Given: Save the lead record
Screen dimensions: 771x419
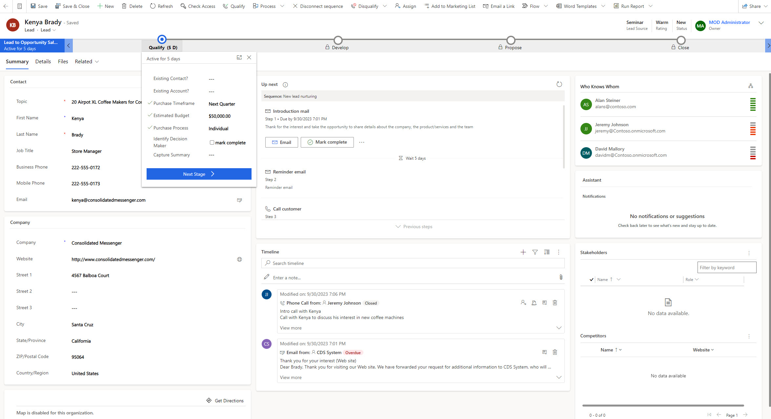Looking at the screenshot, I should click(39, 6).
